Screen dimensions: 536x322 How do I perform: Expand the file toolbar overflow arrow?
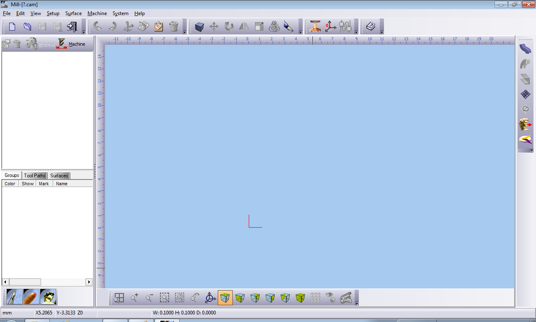tap(83, 31)
